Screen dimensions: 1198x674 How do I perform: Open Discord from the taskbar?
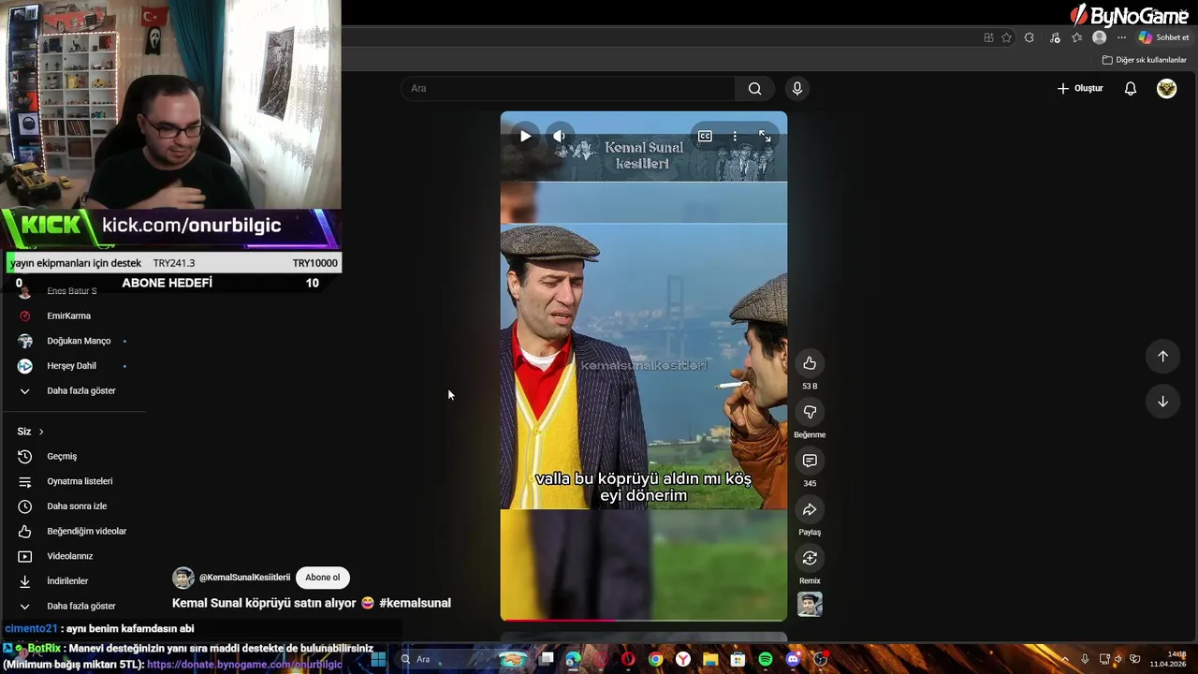coord(793,659)
